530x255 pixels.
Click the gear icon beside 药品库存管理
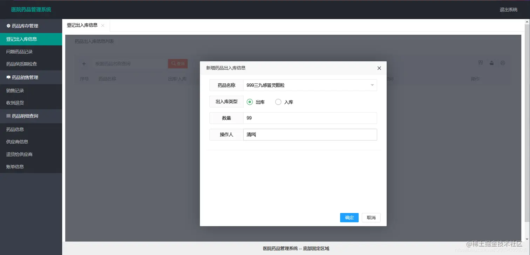pyautogui.click(x=9, y=26)
